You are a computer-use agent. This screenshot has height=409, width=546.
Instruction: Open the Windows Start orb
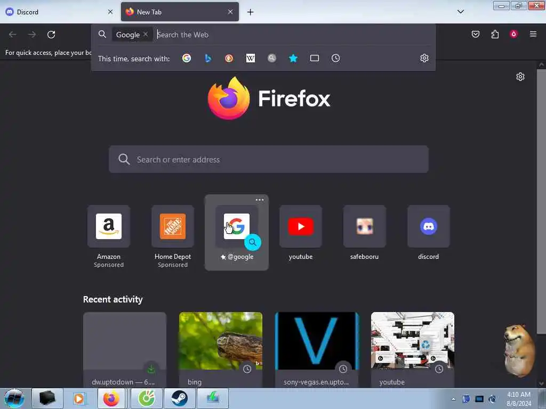coord(14,398)
